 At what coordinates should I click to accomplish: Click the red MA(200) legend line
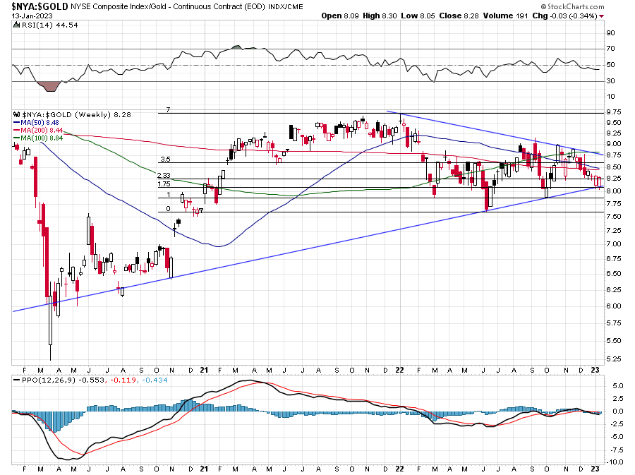tap(17, 130)
